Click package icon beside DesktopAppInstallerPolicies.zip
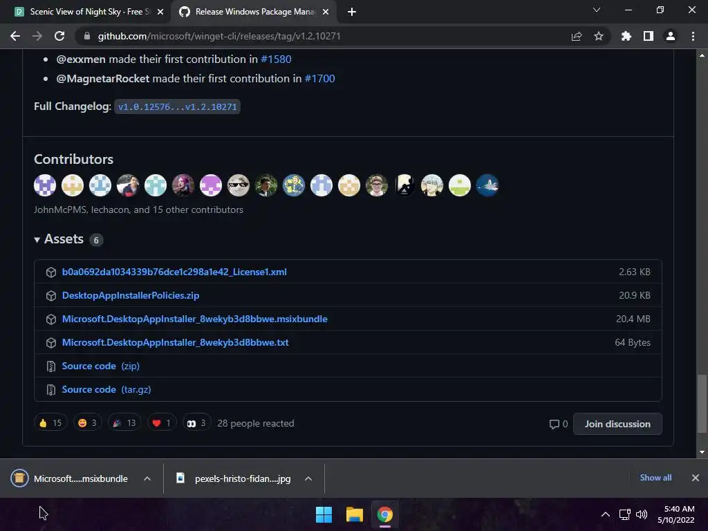 pyautogui.click(x=51, y=296)
